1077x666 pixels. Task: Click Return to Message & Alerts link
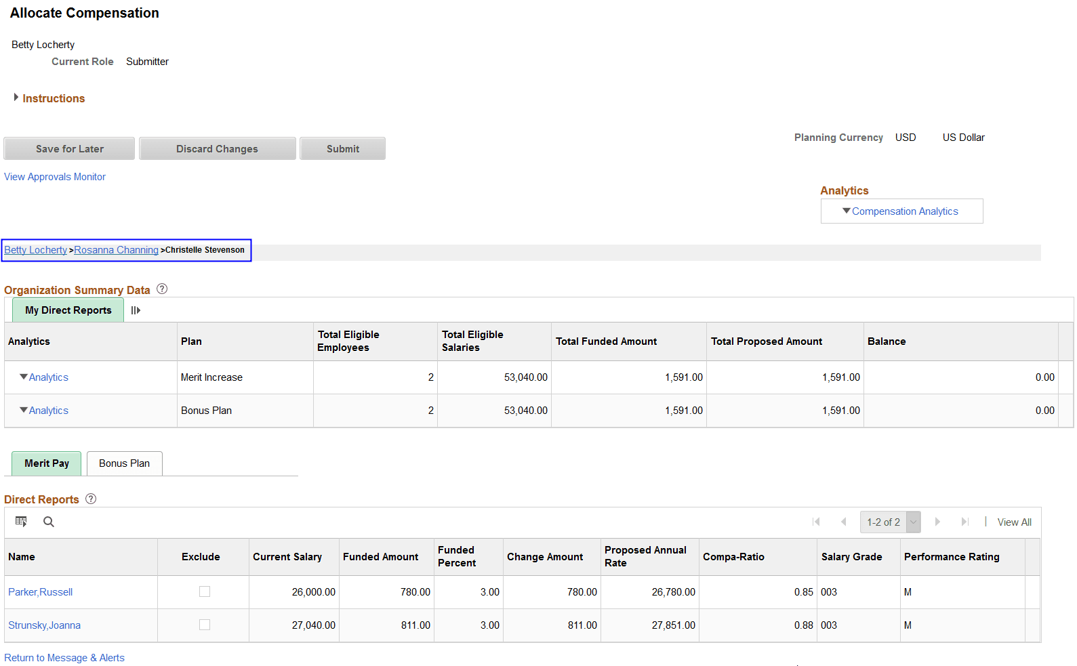[64, 658]
